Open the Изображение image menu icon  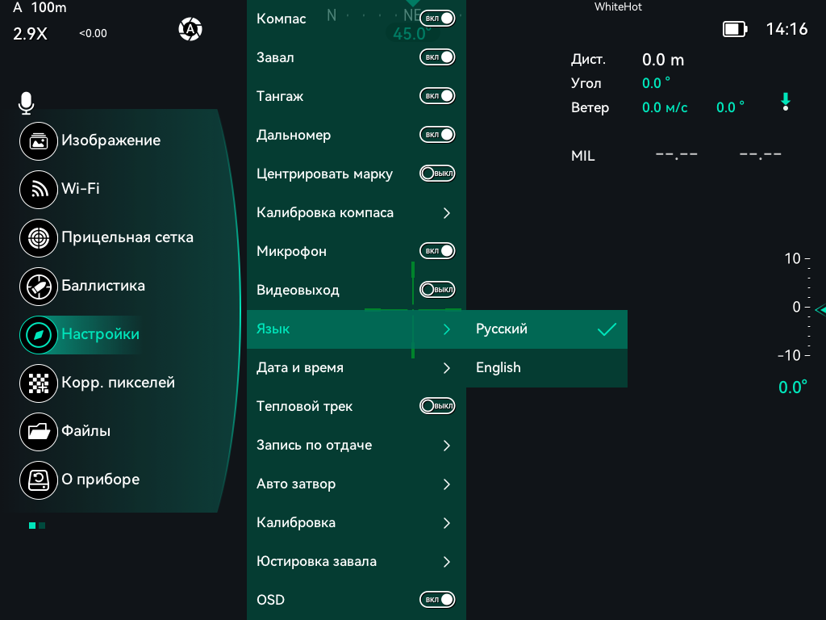pos(39,140)
